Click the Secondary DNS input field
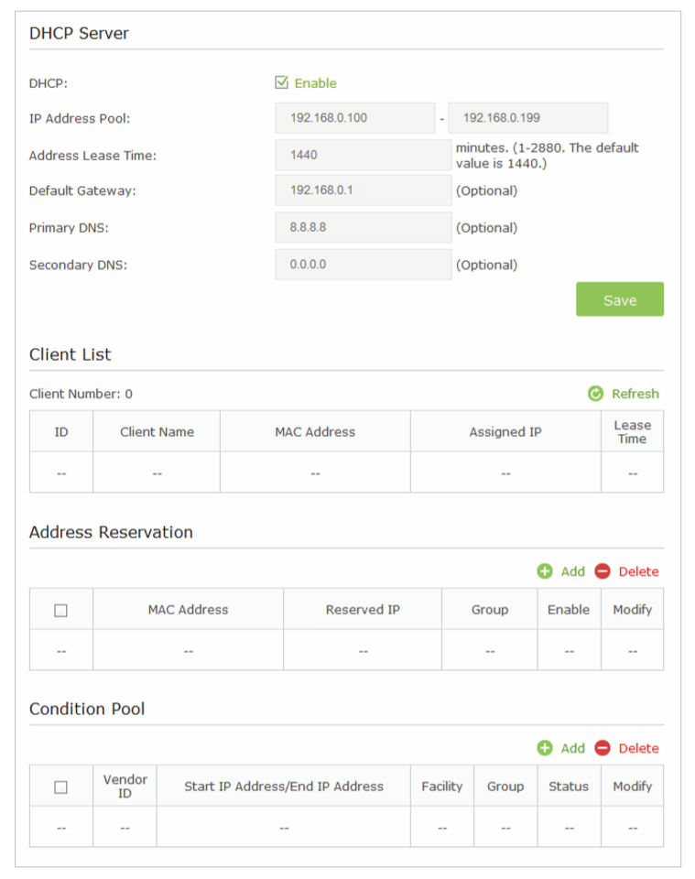The image size is (695, 879). coord(363,265)
